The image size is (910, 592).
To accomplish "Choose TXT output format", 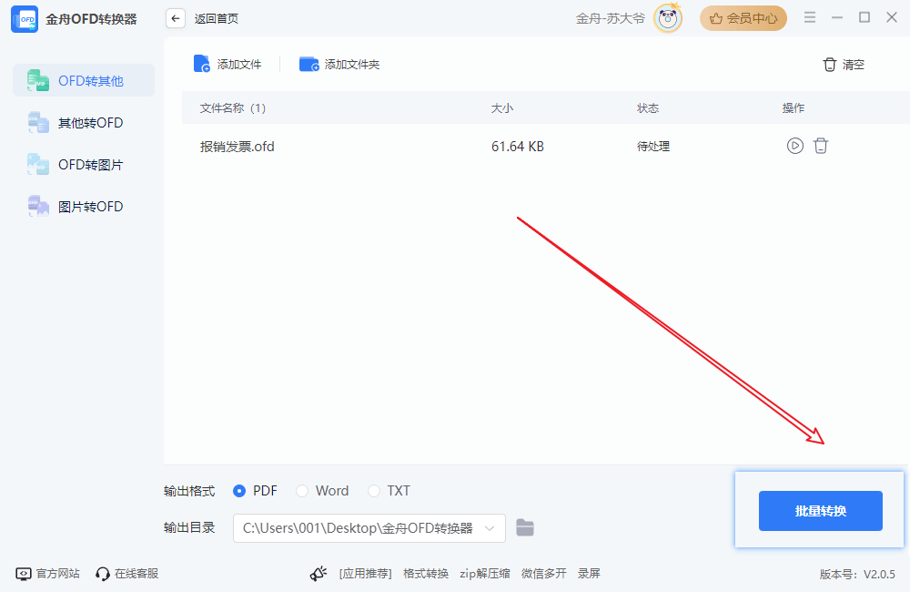I will click(x=373, y=490).
